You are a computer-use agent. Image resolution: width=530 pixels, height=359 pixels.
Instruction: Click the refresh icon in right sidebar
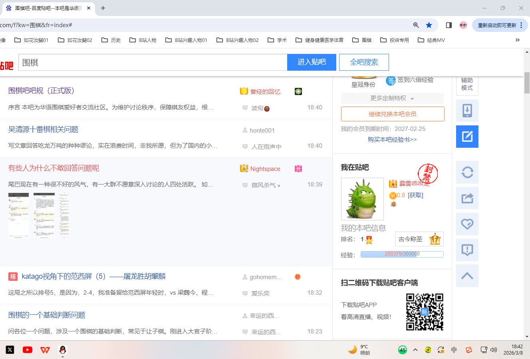tap(467, 172)
